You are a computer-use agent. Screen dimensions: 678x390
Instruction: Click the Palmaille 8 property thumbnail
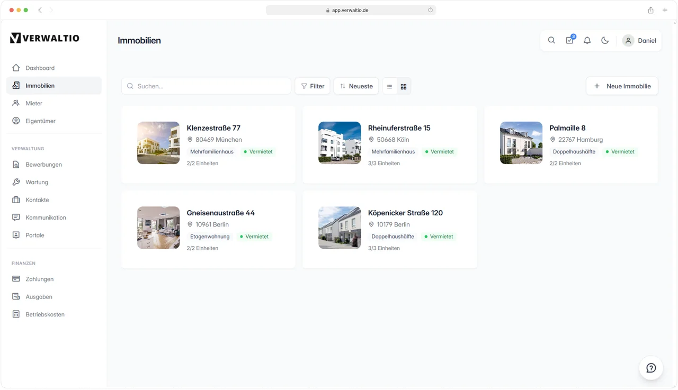coord(521,143)
